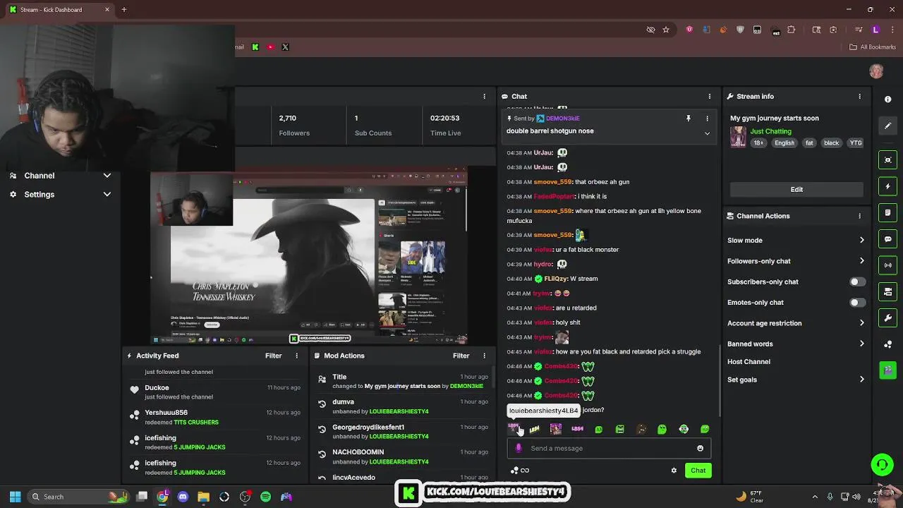
Task: Open the YouTube bookmark in bookmarks bar
Action: coord(270,47)
